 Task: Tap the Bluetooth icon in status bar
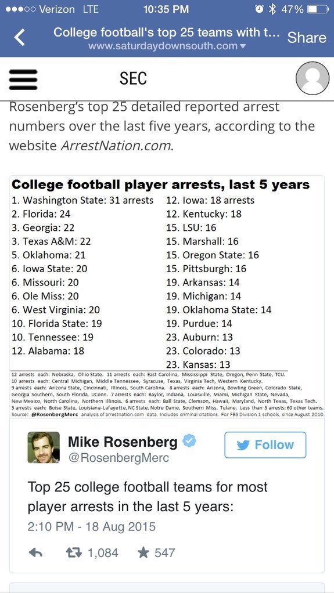(271, 9)
